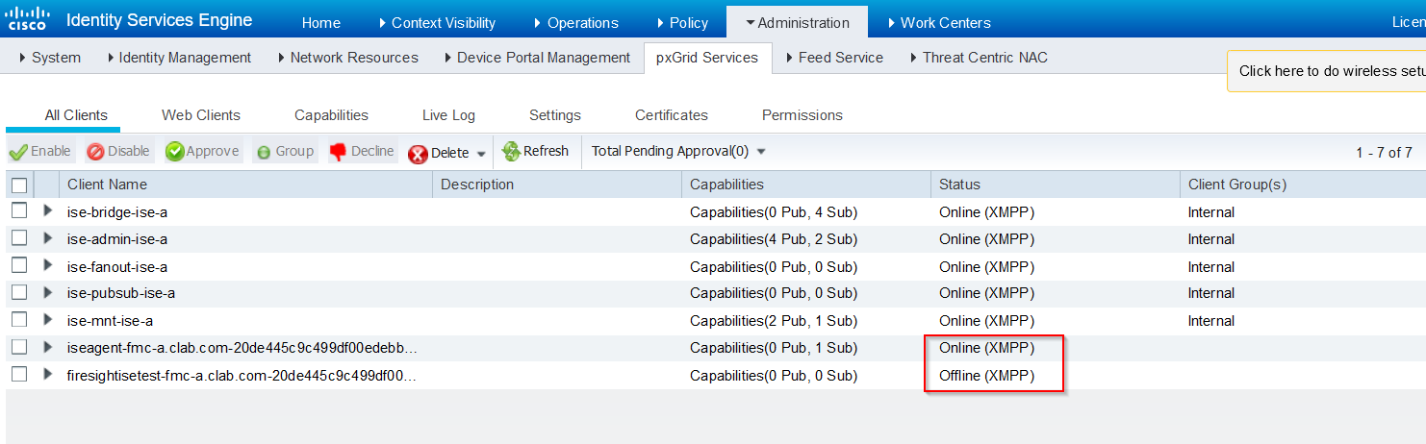Click the red X Delete icon
Viewport: 1426px width, 444px height.
418,154
